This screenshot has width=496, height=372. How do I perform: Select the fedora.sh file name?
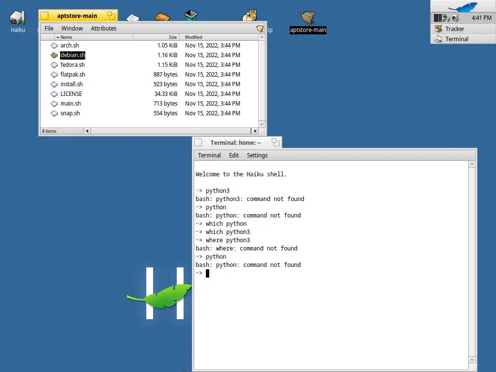(x=73, y=65)
